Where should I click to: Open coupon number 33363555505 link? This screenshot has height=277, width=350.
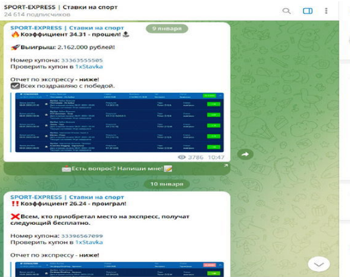coord(82,60)
